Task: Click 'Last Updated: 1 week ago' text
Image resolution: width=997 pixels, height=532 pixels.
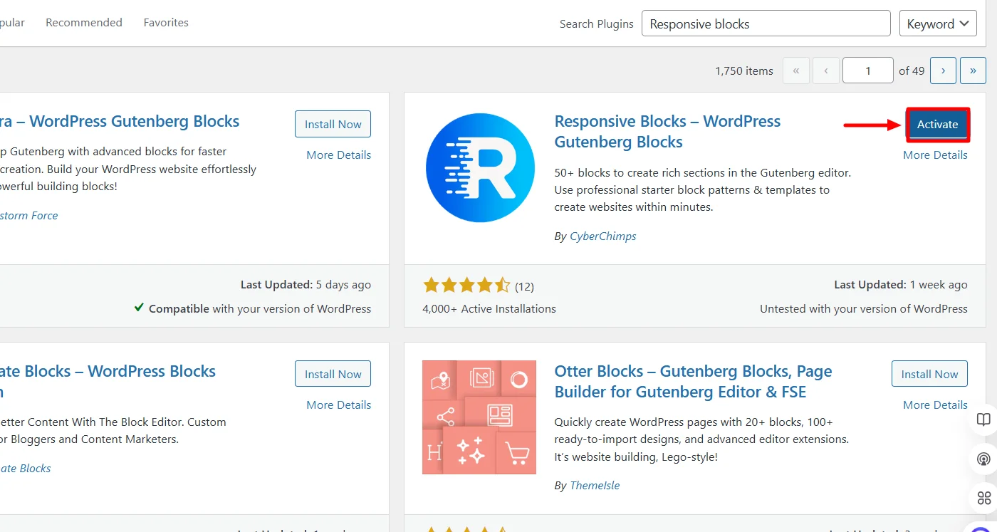Action: point(901,285)
